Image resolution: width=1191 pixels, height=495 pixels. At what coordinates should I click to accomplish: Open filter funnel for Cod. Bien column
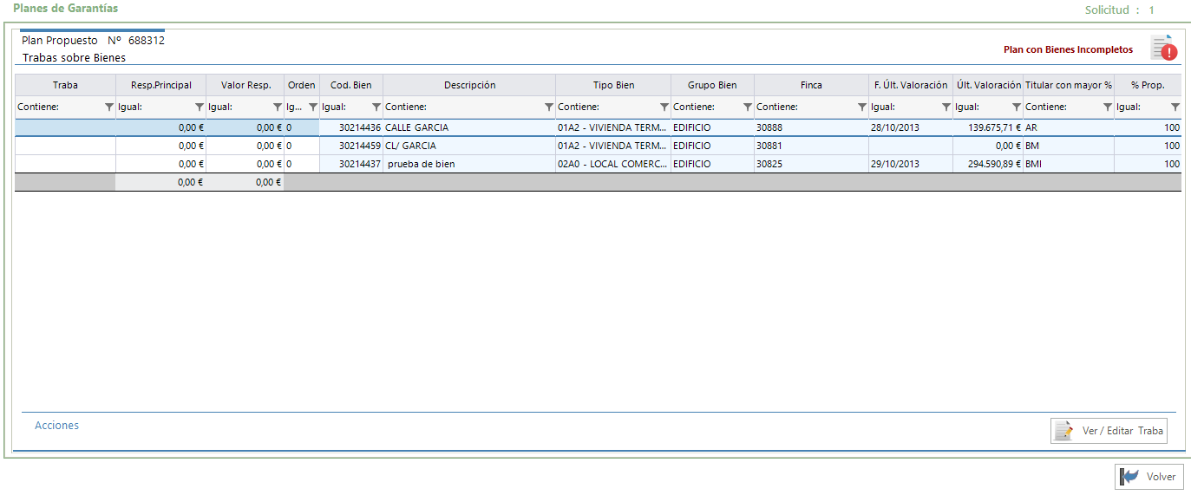376,107
